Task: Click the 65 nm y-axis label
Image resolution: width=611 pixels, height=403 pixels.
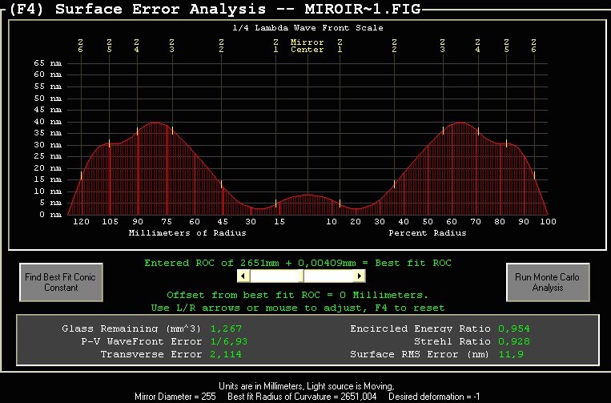Action: click(x=47, y=62)
